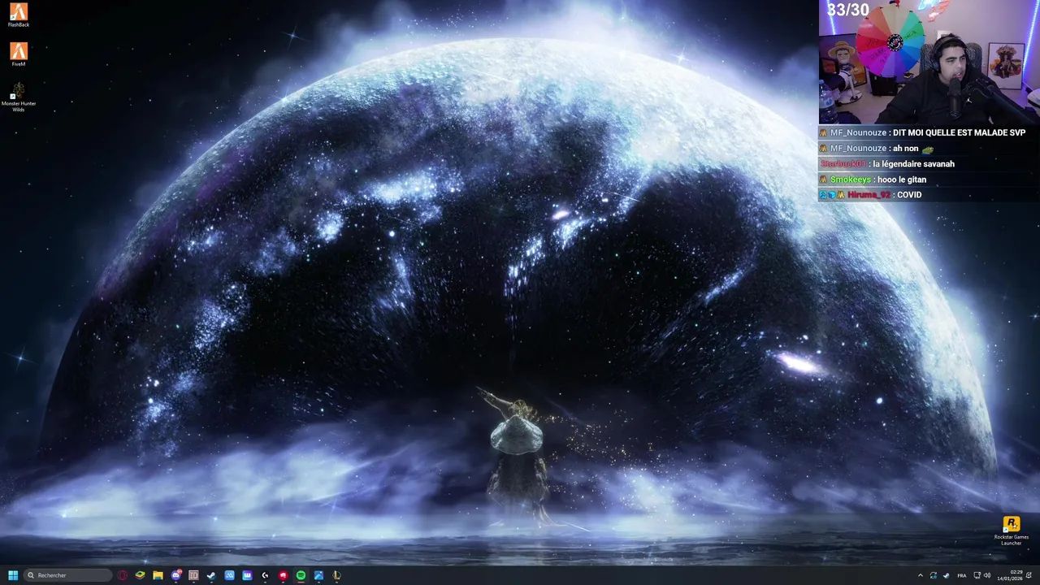Select the Monster Hunter Wilds desktop icon
The height and width of the screenshot is (585, 1040).
click(19, 97)
